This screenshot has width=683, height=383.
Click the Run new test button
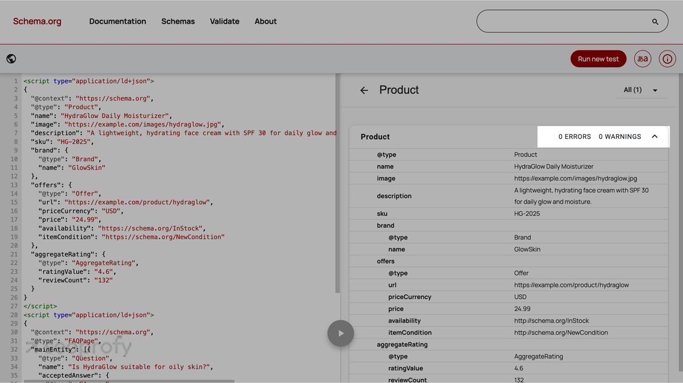[598, 59]
